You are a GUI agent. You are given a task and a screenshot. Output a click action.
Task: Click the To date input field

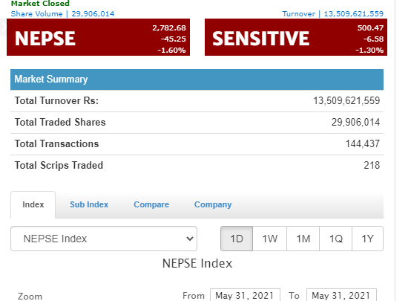coord(341,295)
